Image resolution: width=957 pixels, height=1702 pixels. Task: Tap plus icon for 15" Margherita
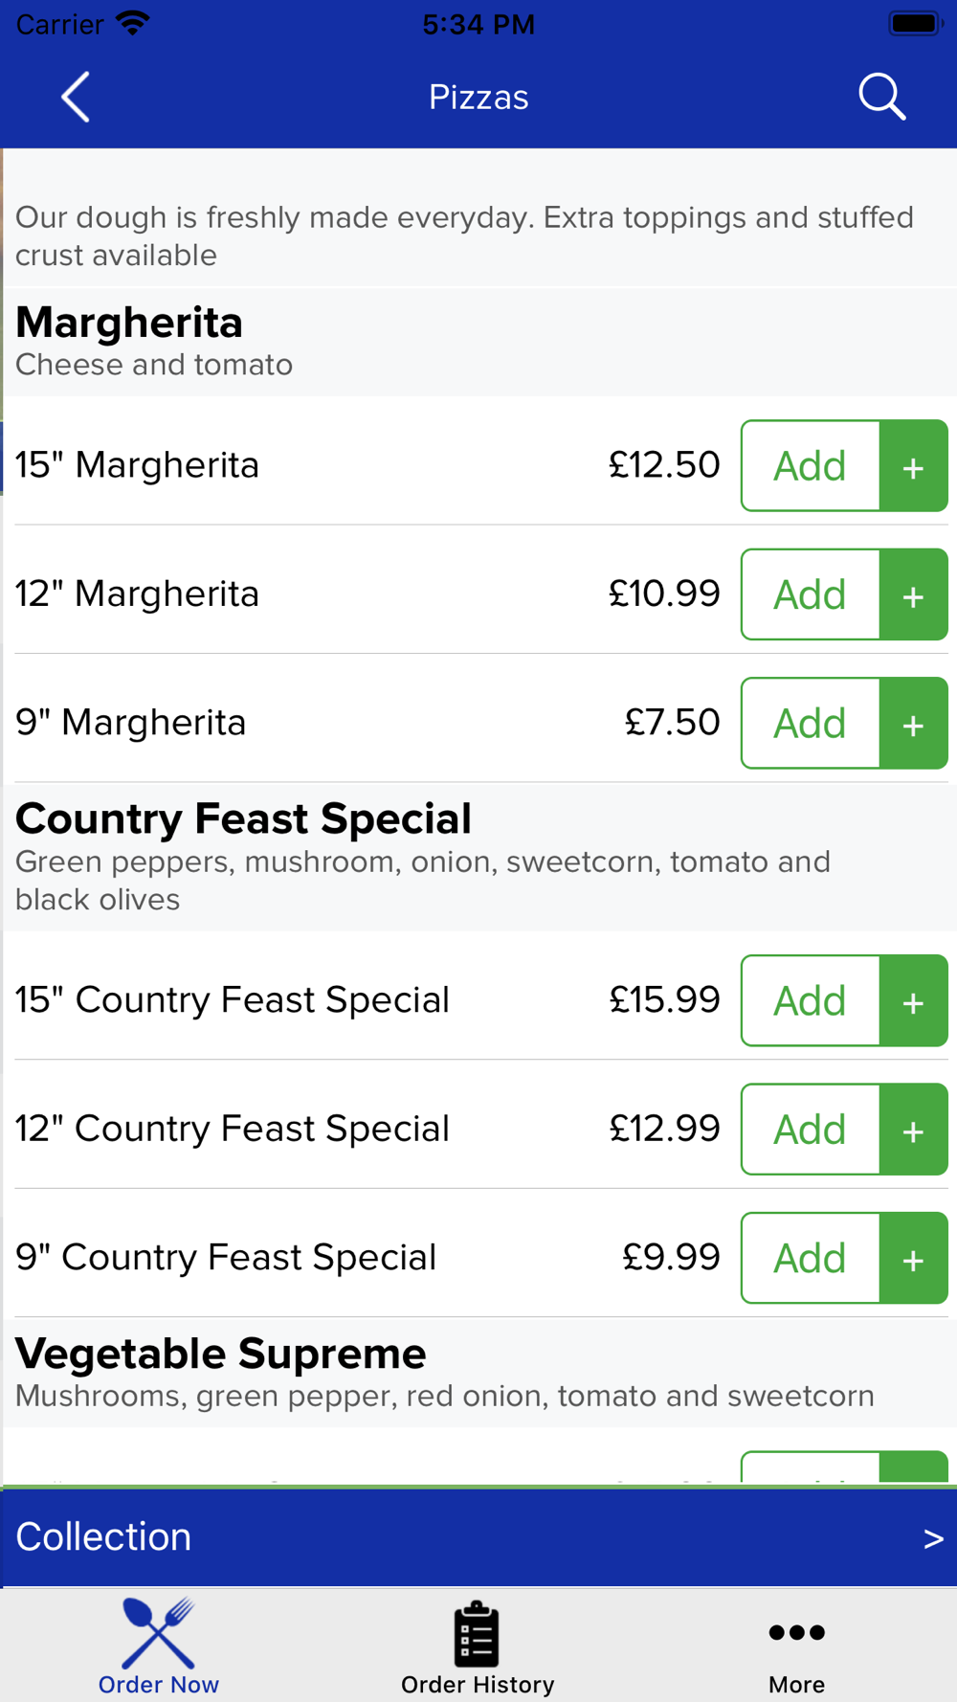click(x=914, y=465)
